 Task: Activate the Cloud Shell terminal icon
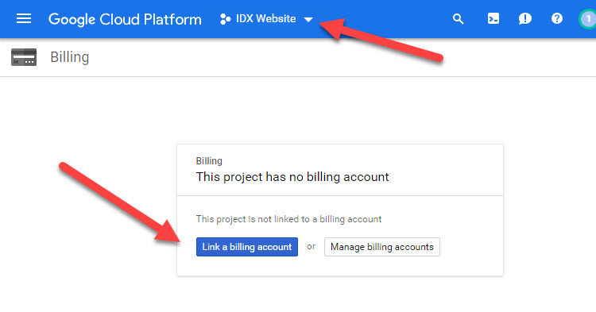tap(493, 18)
